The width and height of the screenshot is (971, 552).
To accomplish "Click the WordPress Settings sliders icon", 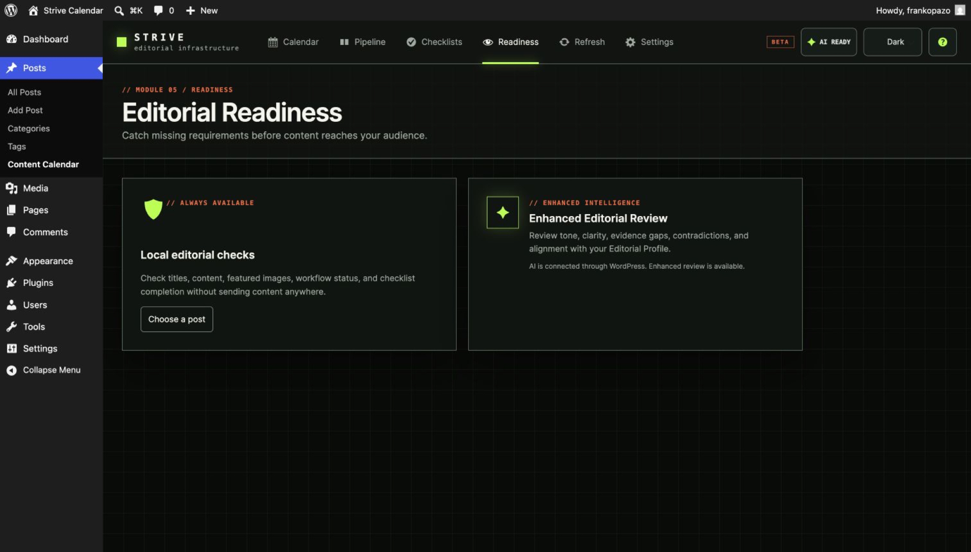I will click(12, 348).
